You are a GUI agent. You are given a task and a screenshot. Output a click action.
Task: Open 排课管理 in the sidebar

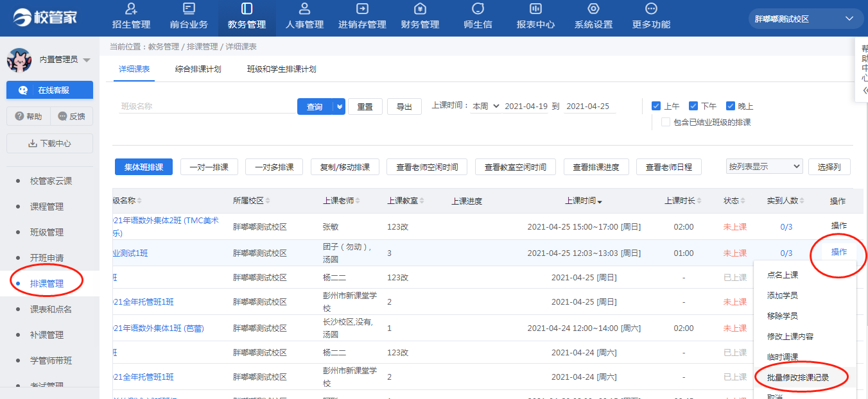[47, 284]
